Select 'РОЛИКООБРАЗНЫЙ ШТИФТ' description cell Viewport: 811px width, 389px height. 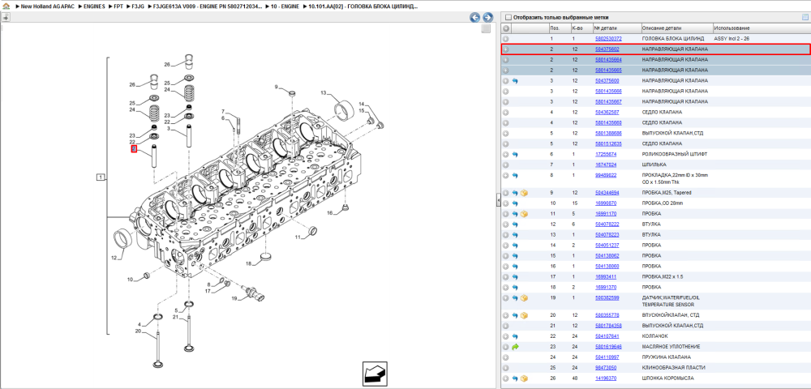[676, 155]
